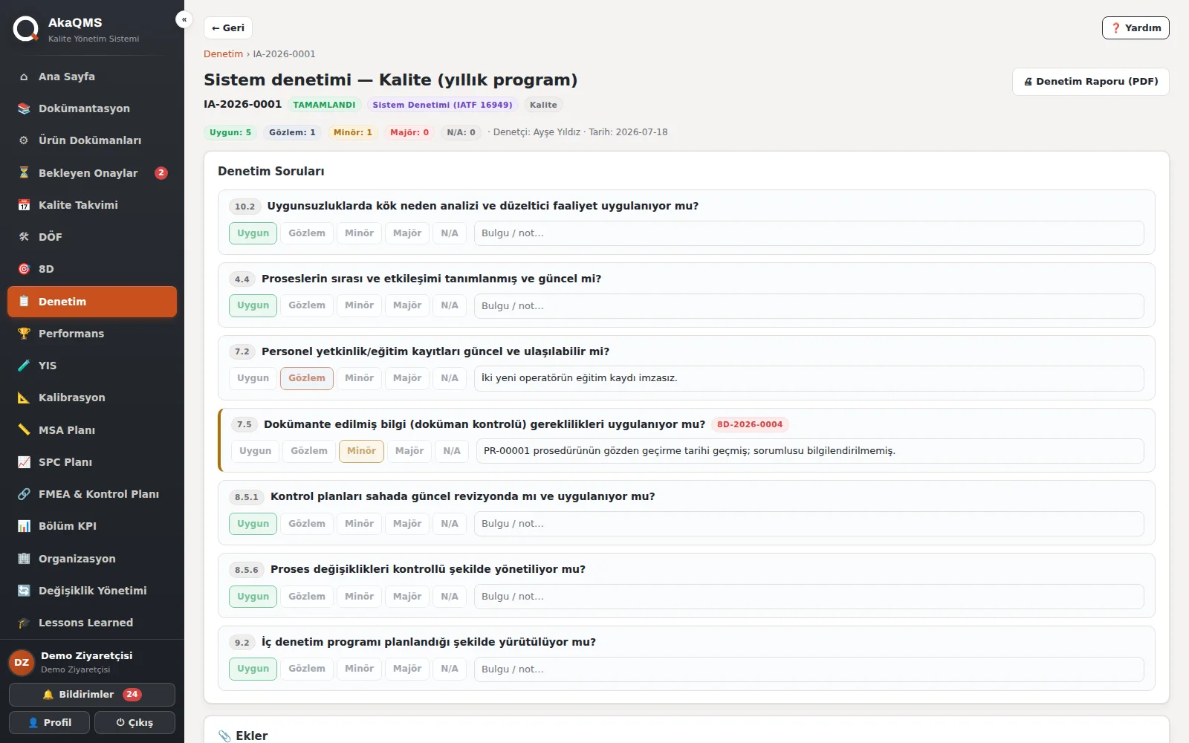The height and width of the screenshot is (743, 1189).
Task: Click the Kalite Takvimi calendar icon
Action: tap(24, 205)
